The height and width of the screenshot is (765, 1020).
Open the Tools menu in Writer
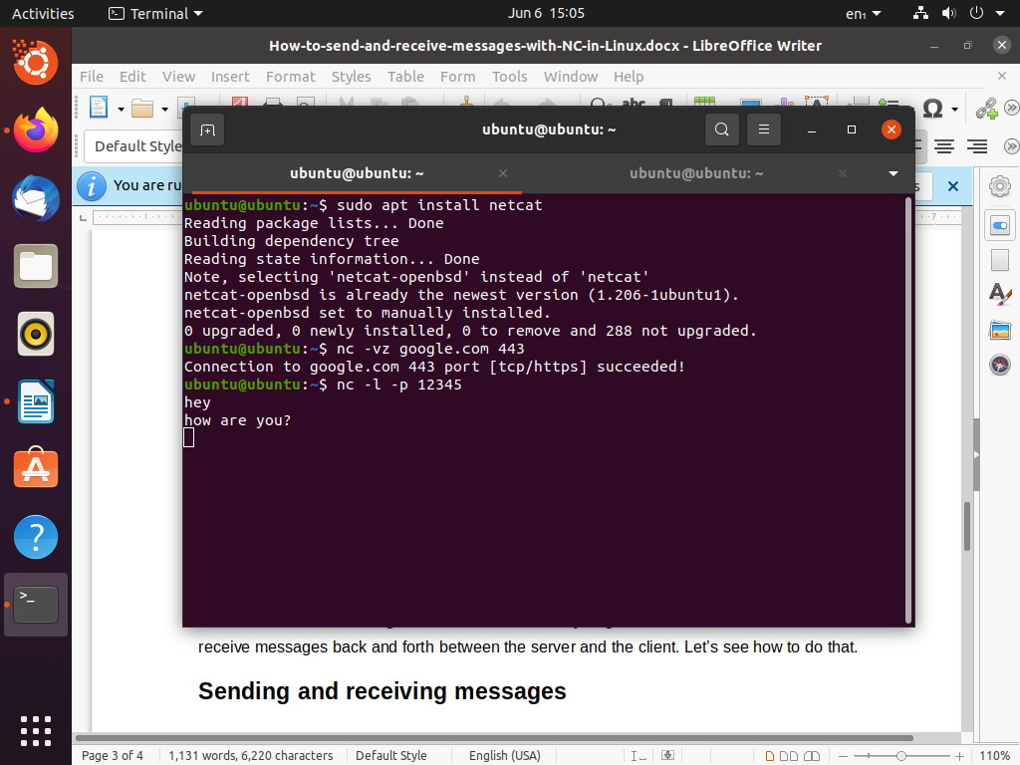pyautogui.click(x=509, y=77)
